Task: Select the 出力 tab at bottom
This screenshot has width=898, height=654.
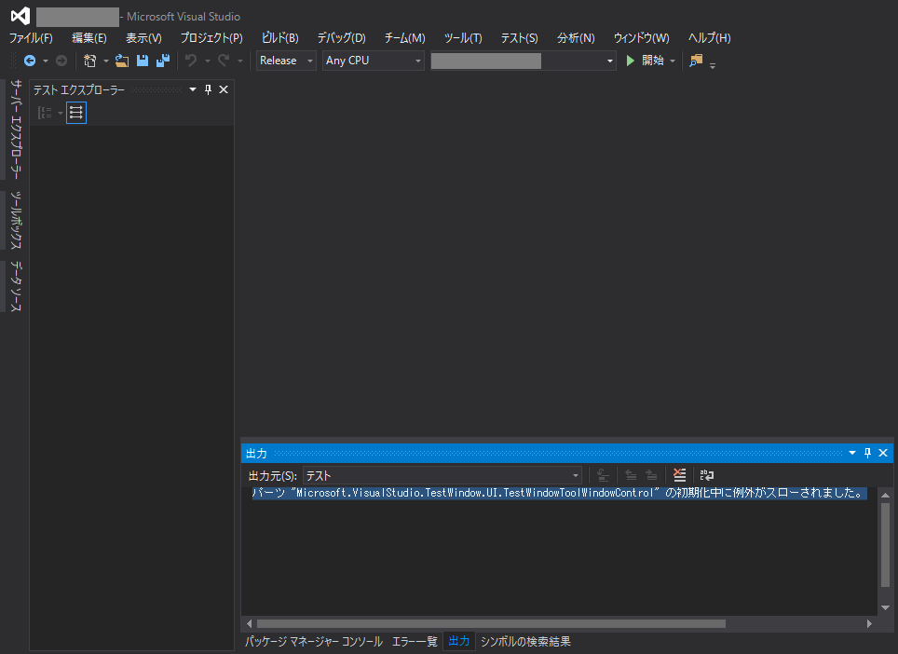Action: tap(458, 641)
